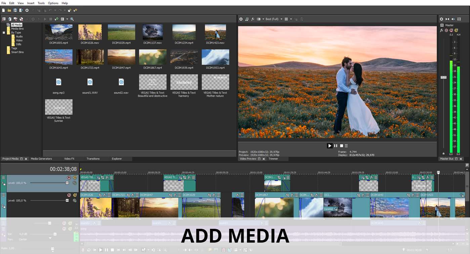Screen dimensions: 470x254
Task: Open Event FX on the DCIM1526 clip
Action: coord(104,195)
